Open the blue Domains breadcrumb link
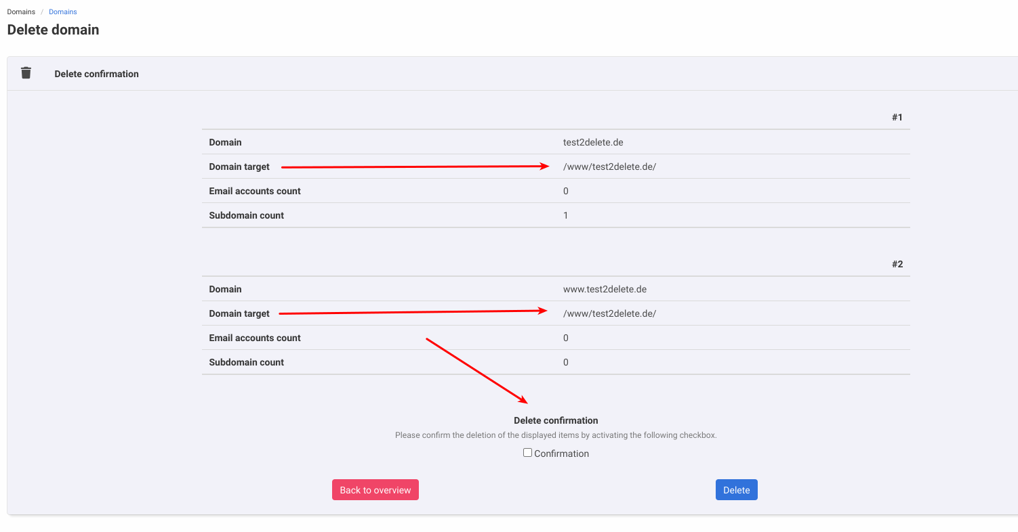This screenshot has width=1018, height=532. pyautogui.click(x=63, y=12)
